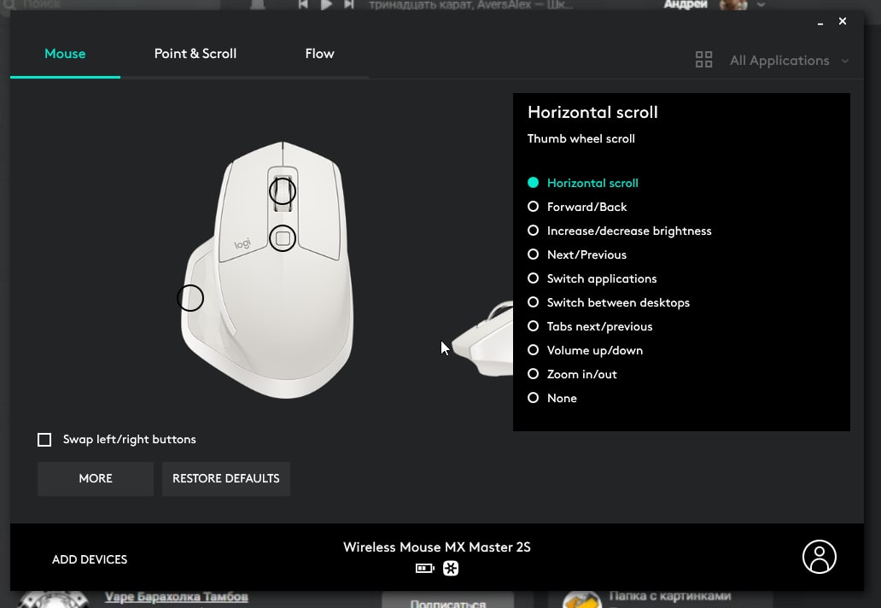881x608 pixels.
Task: Click the Unifying receiver connection icon
Action: [x=451, y=568]
